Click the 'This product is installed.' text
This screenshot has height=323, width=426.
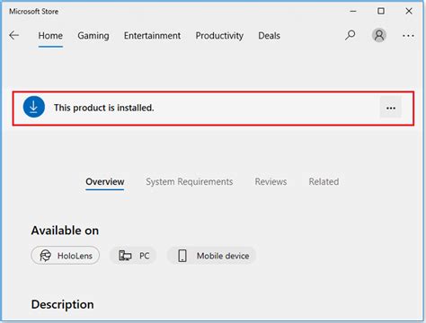coord(103,108)
